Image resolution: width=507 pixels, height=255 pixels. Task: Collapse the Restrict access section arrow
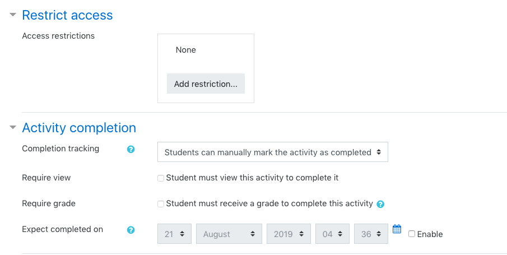13,15
